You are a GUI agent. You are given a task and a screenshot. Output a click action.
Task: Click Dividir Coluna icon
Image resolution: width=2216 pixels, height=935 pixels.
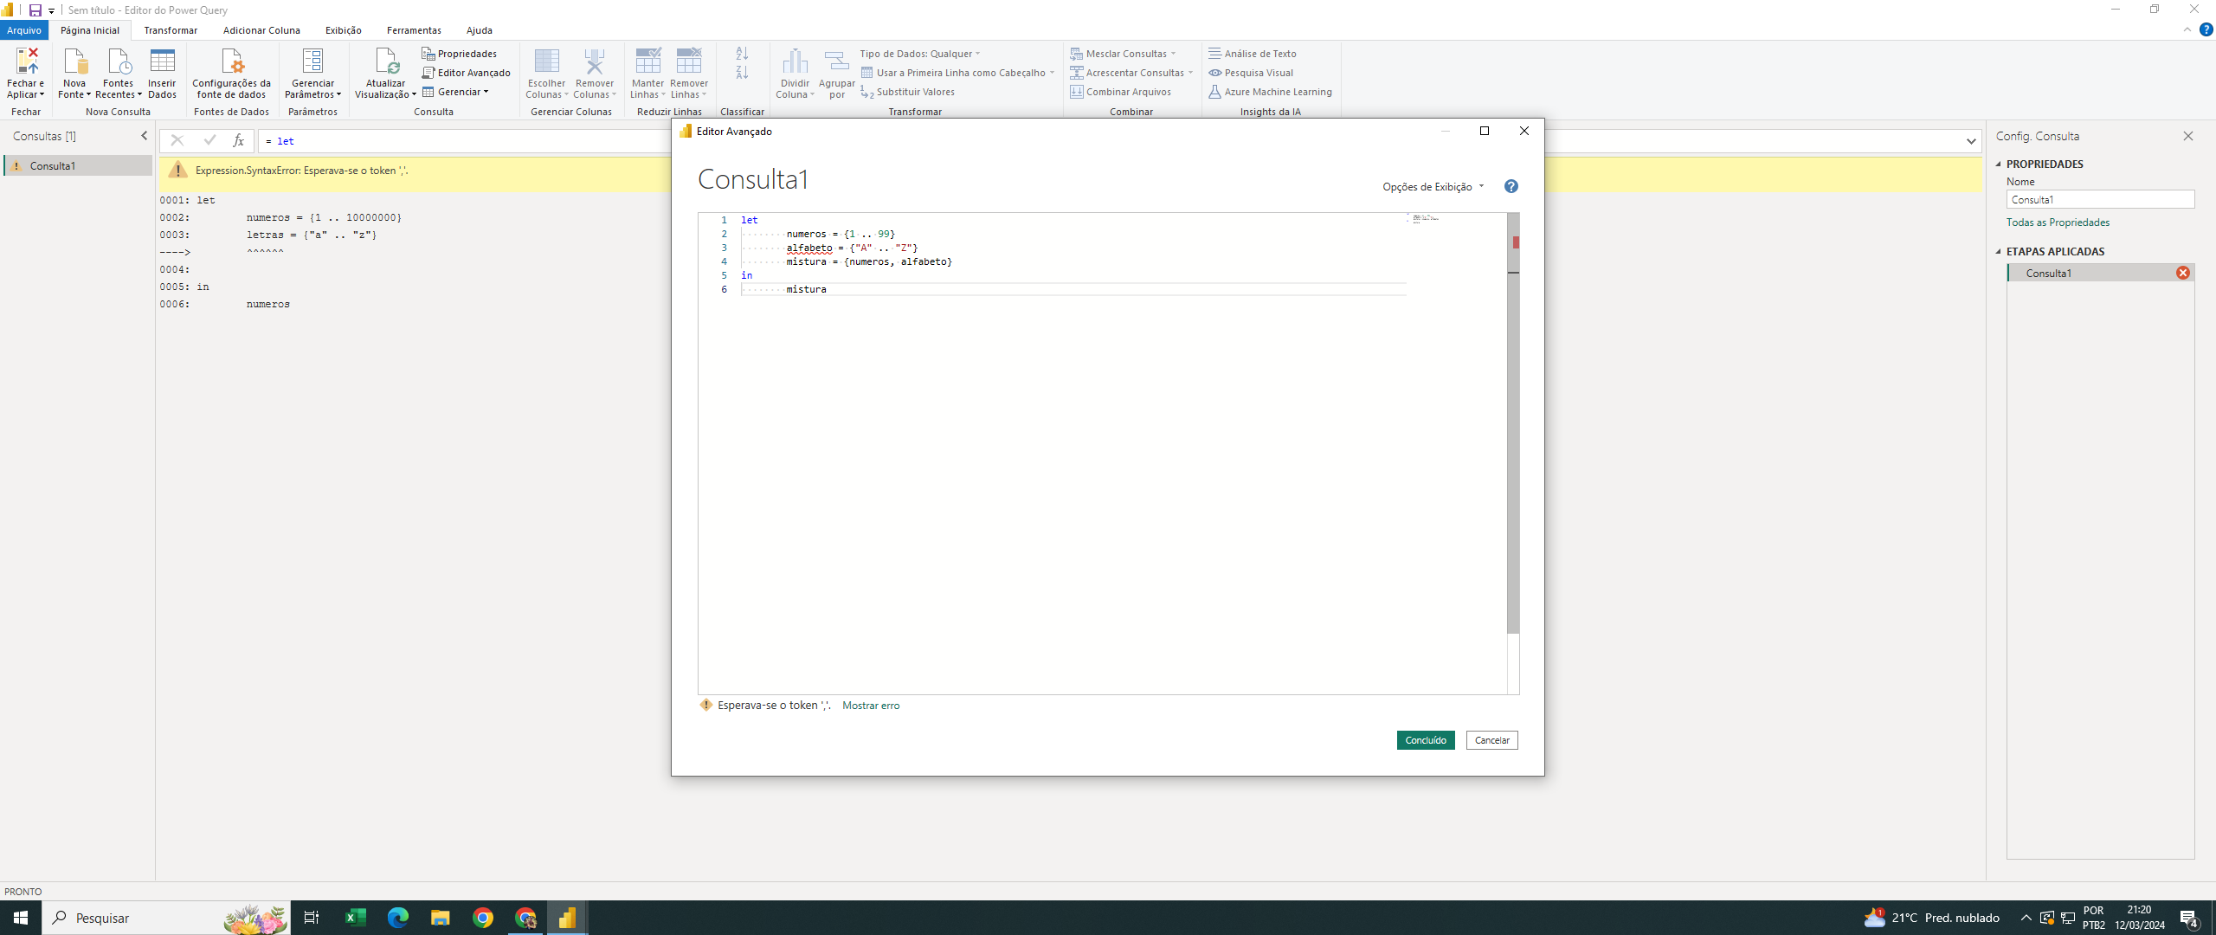pos(795,61)
